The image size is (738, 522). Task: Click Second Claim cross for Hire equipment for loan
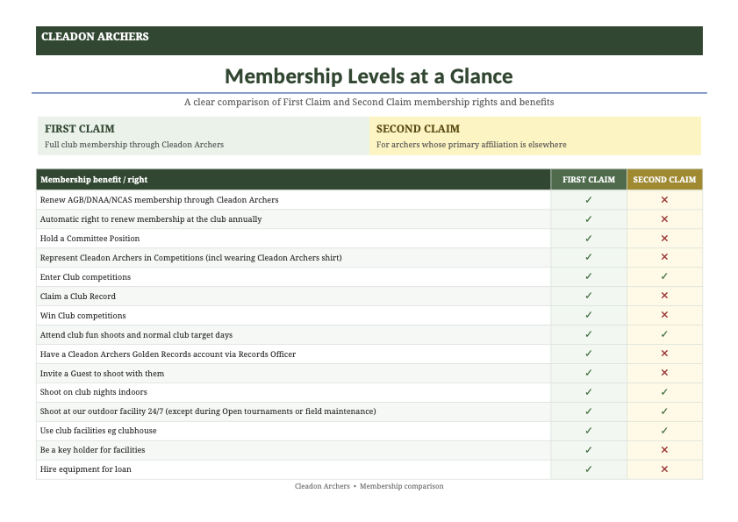664,469
